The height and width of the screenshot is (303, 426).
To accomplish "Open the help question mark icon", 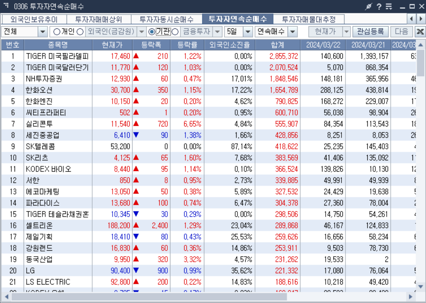I will pos(379,6).
